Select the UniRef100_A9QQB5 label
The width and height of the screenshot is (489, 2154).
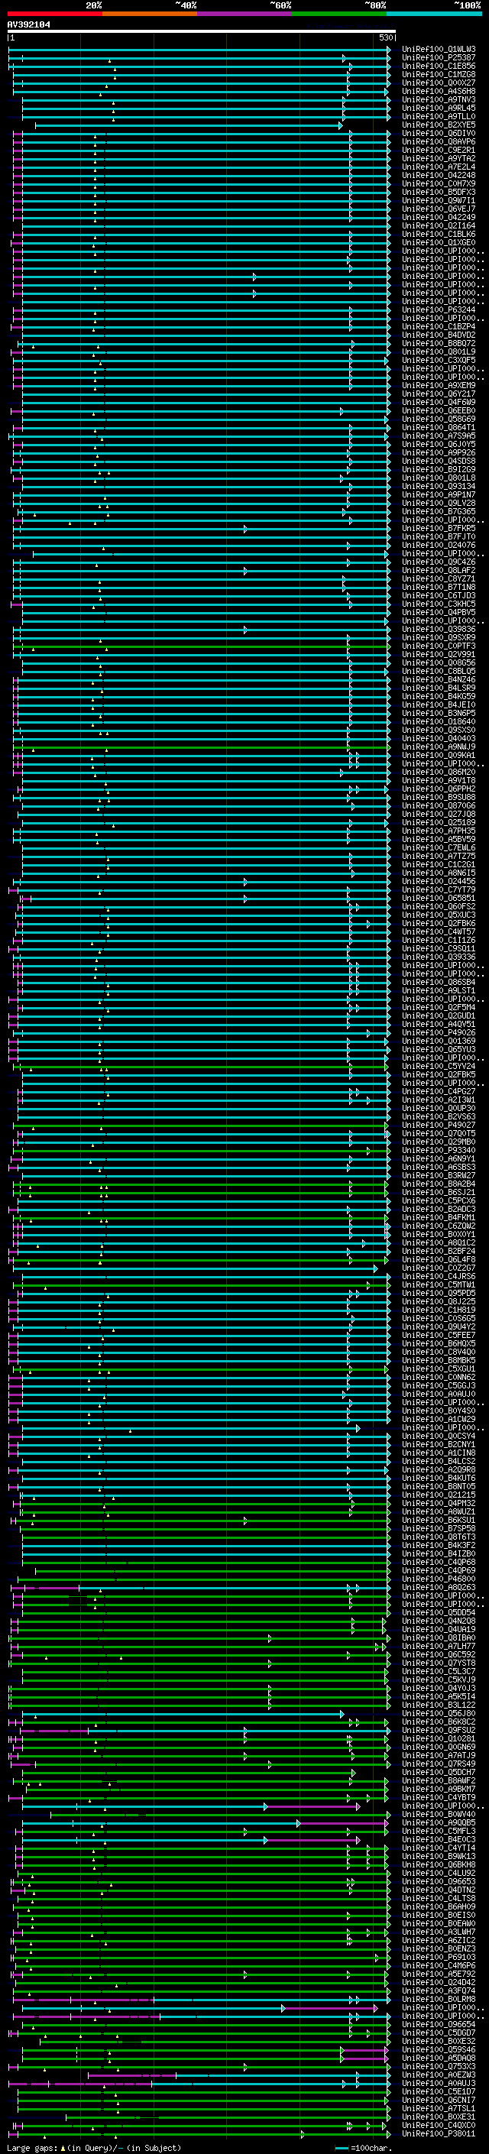(x=439, y=1823)
